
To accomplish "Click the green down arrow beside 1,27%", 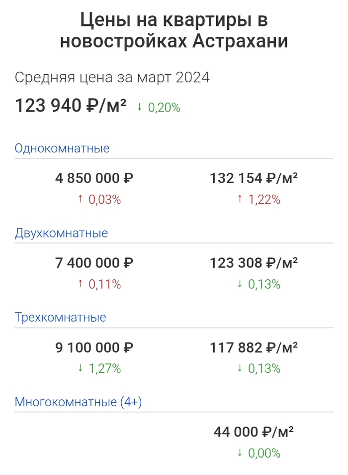I will (x=81, y=369).
